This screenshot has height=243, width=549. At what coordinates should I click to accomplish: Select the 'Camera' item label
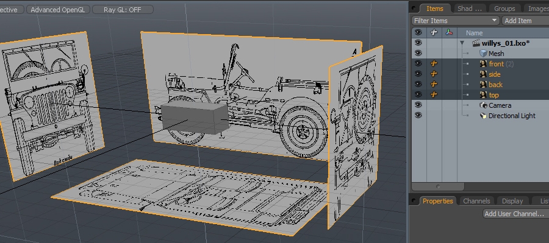(500, 105)
